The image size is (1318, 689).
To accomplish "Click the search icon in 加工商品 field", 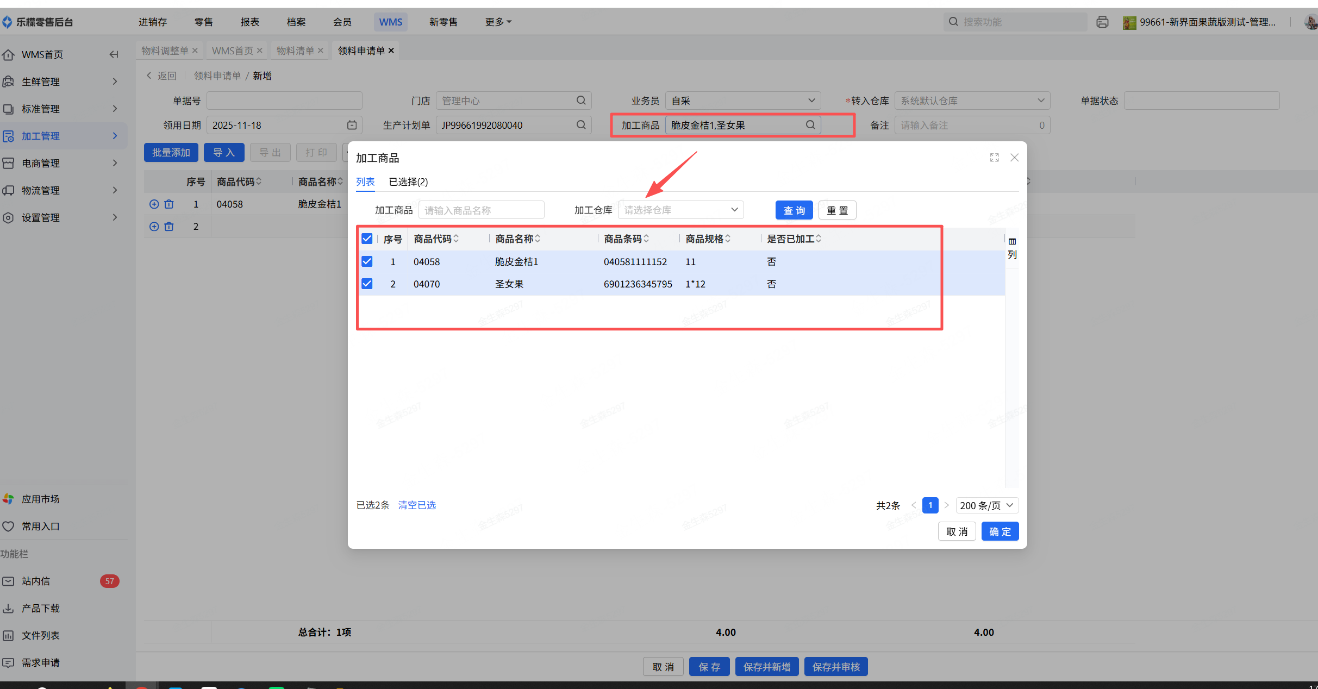I will 810,125.
